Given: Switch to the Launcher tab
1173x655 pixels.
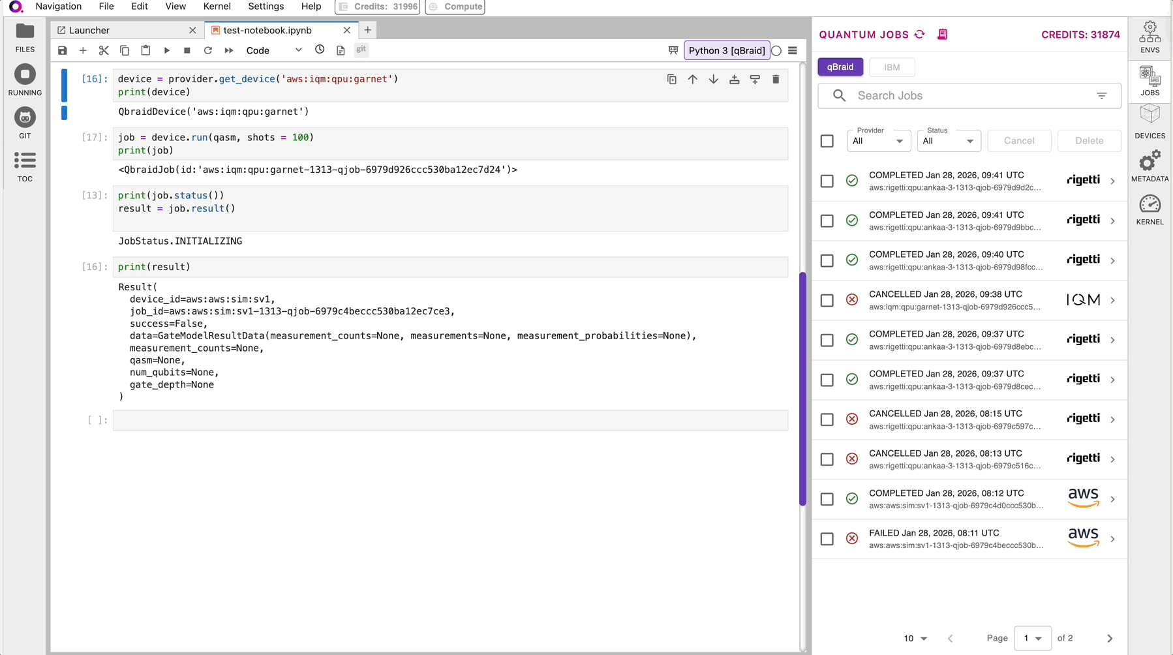Looking at the screenshot, I should [x=127, y=30].
